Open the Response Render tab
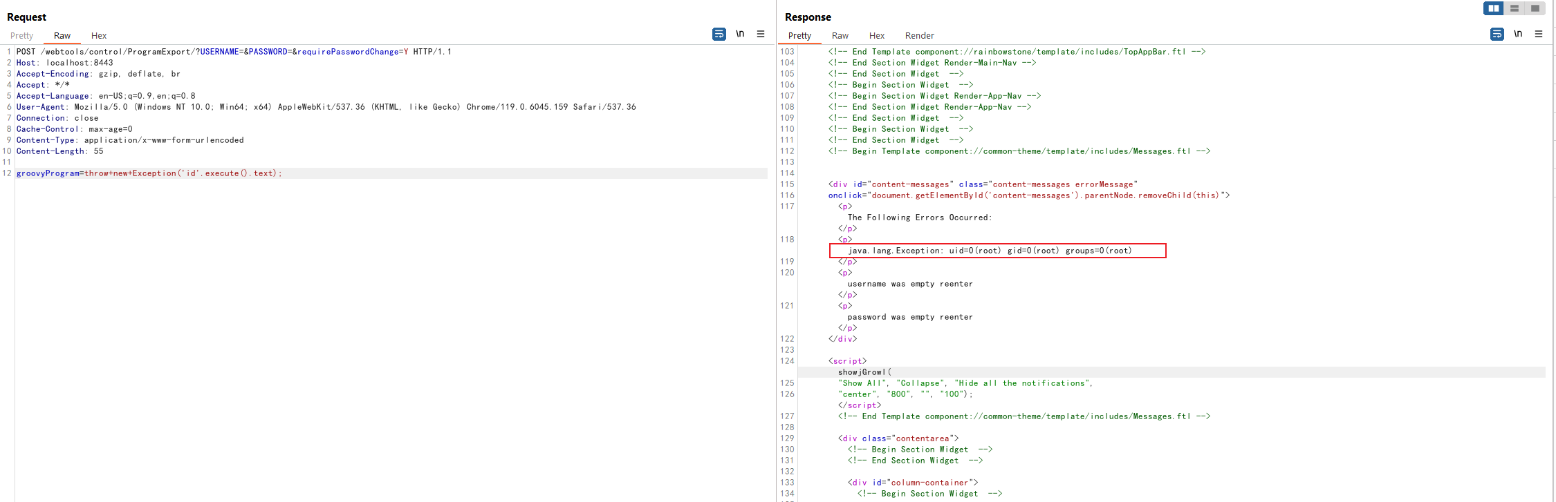The height and width of the screenshot is (502, 1556). point(919,36)
